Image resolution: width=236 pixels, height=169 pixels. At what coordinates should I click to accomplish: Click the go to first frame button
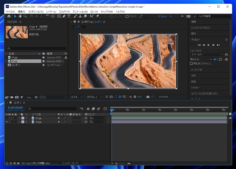pos(199,45)
